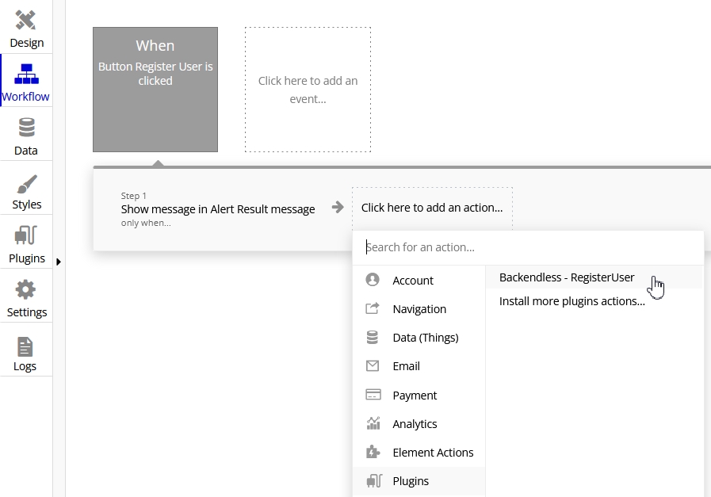Open the Plugins sidebar icon
The height and width of the screenshot is (497, 711).
pos(25,235)
